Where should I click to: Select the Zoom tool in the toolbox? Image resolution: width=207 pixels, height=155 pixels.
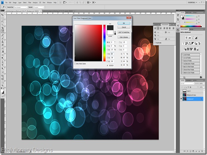[x=2, y=86]
